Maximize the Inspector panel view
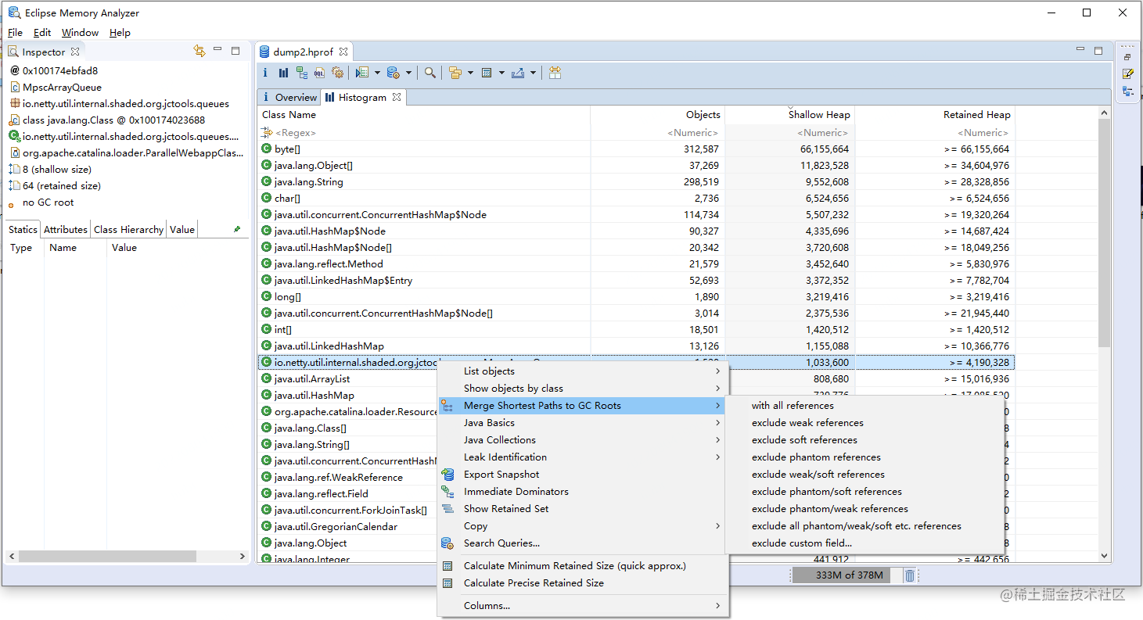 (235, 51)
